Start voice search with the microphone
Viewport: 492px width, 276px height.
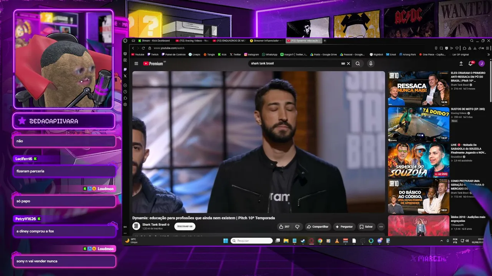pyautogui.click(x=371, y=64)
